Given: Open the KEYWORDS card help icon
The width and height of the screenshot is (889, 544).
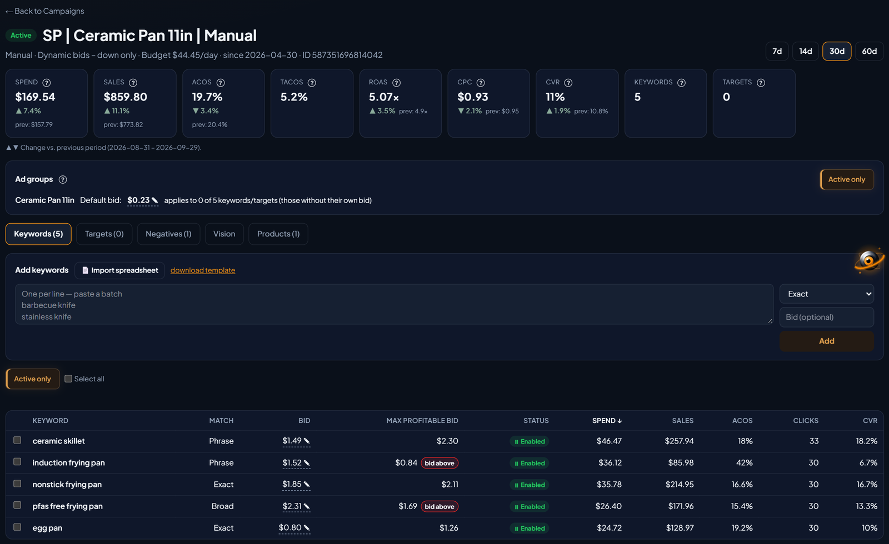Looking at the screenshot, I should point(681,83).
